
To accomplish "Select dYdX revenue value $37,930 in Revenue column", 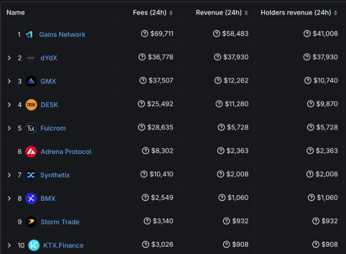I will click(236, 57).
